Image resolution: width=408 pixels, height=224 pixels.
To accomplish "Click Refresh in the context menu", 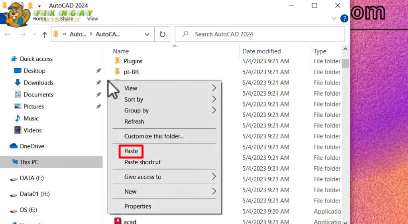I will pyautogui.click(x=134, y=121).
